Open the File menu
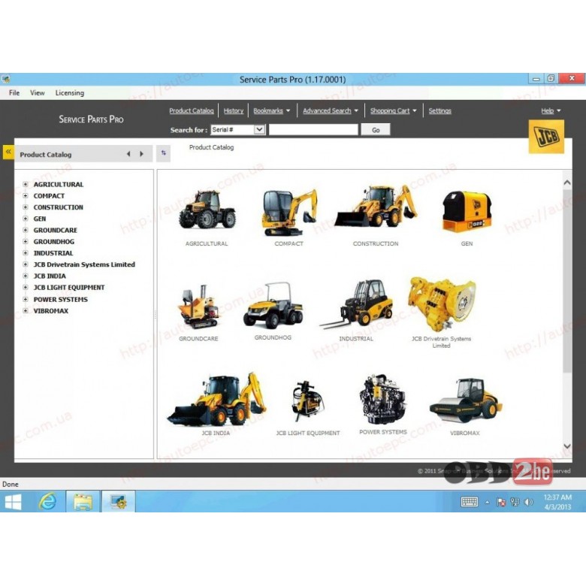 pyautogui.click(x=14, y=92)
